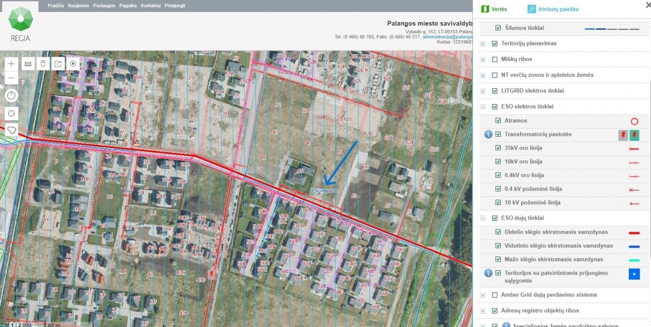
Task: Click the Lithuania outline extent button
Action: (x=12, y=131)
